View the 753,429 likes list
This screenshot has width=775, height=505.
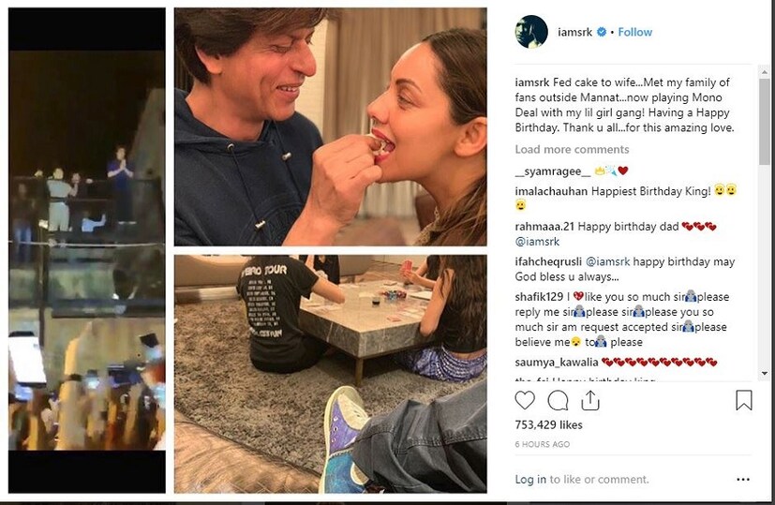[x=548, y=425]
